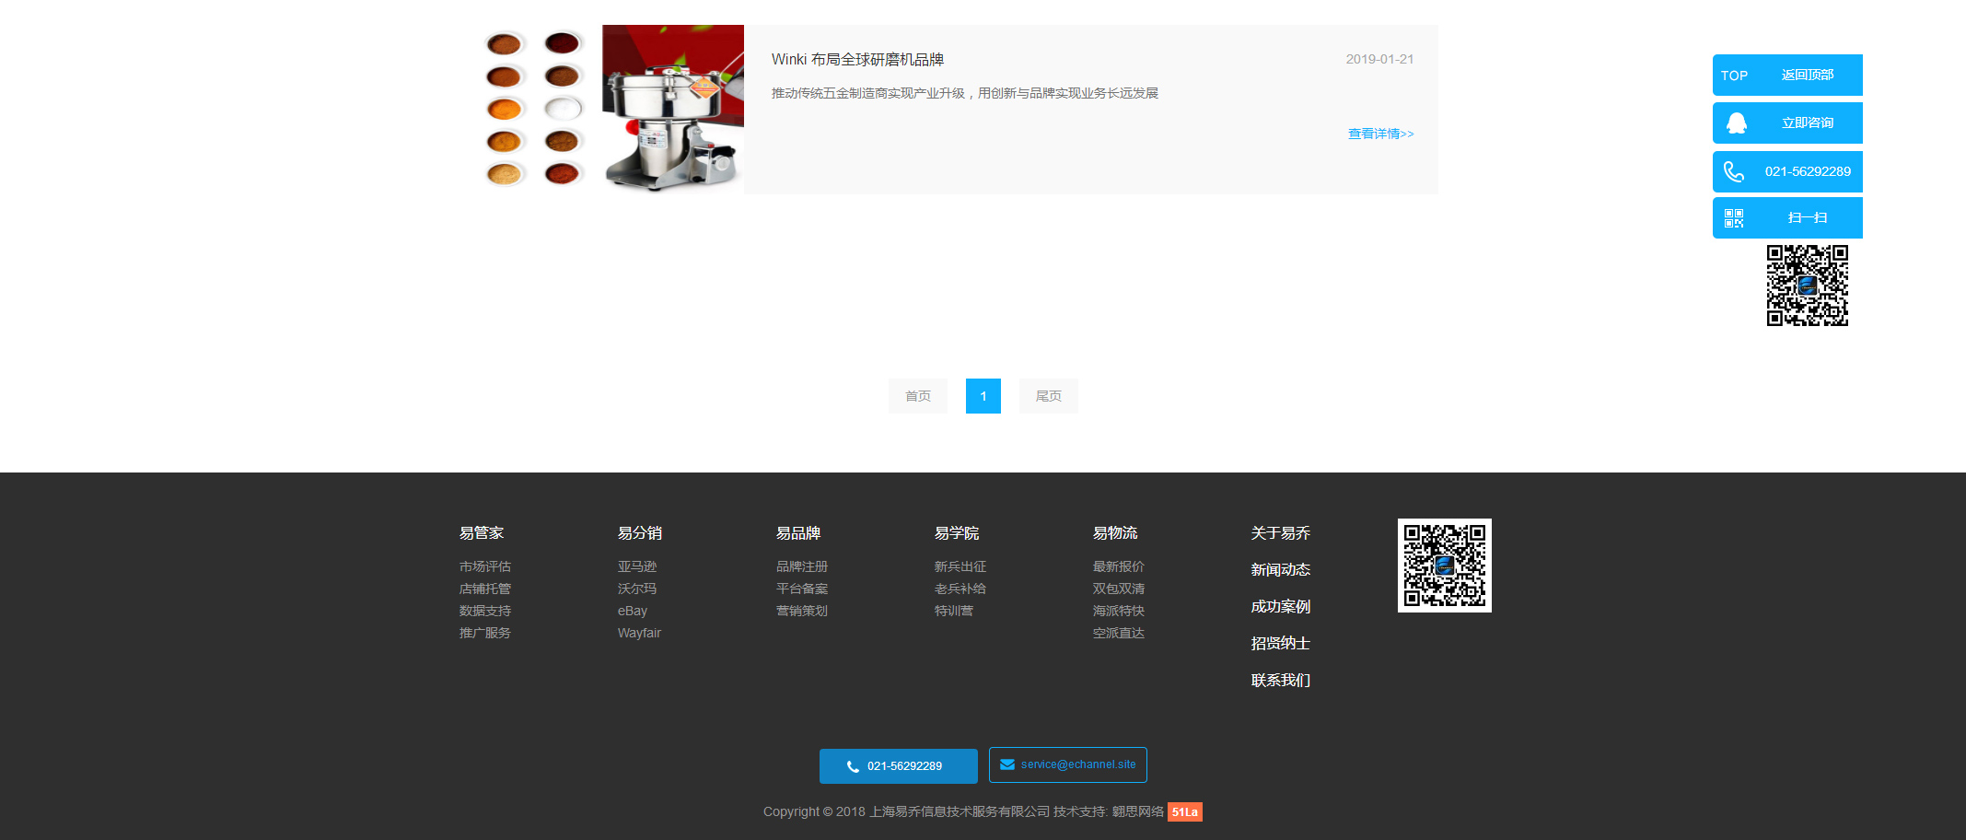Open the Winki 布局全球研磨机品牌 article title
This screenshot has height=840, width=1966.
coord(857,60)
